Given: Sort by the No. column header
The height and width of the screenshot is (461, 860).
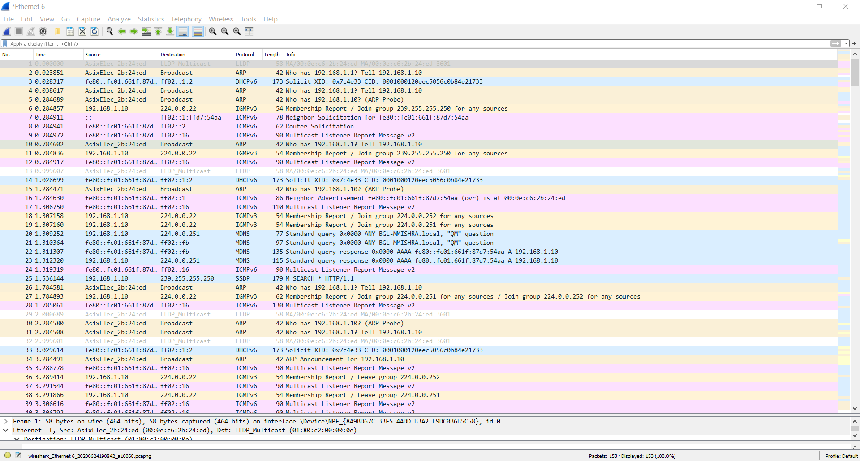Looking at the screenshot, I should coord(17,55).
